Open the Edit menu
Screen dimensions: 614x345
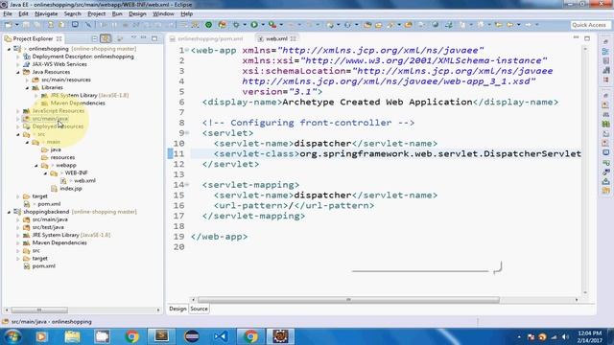click(x=23, y=13)
